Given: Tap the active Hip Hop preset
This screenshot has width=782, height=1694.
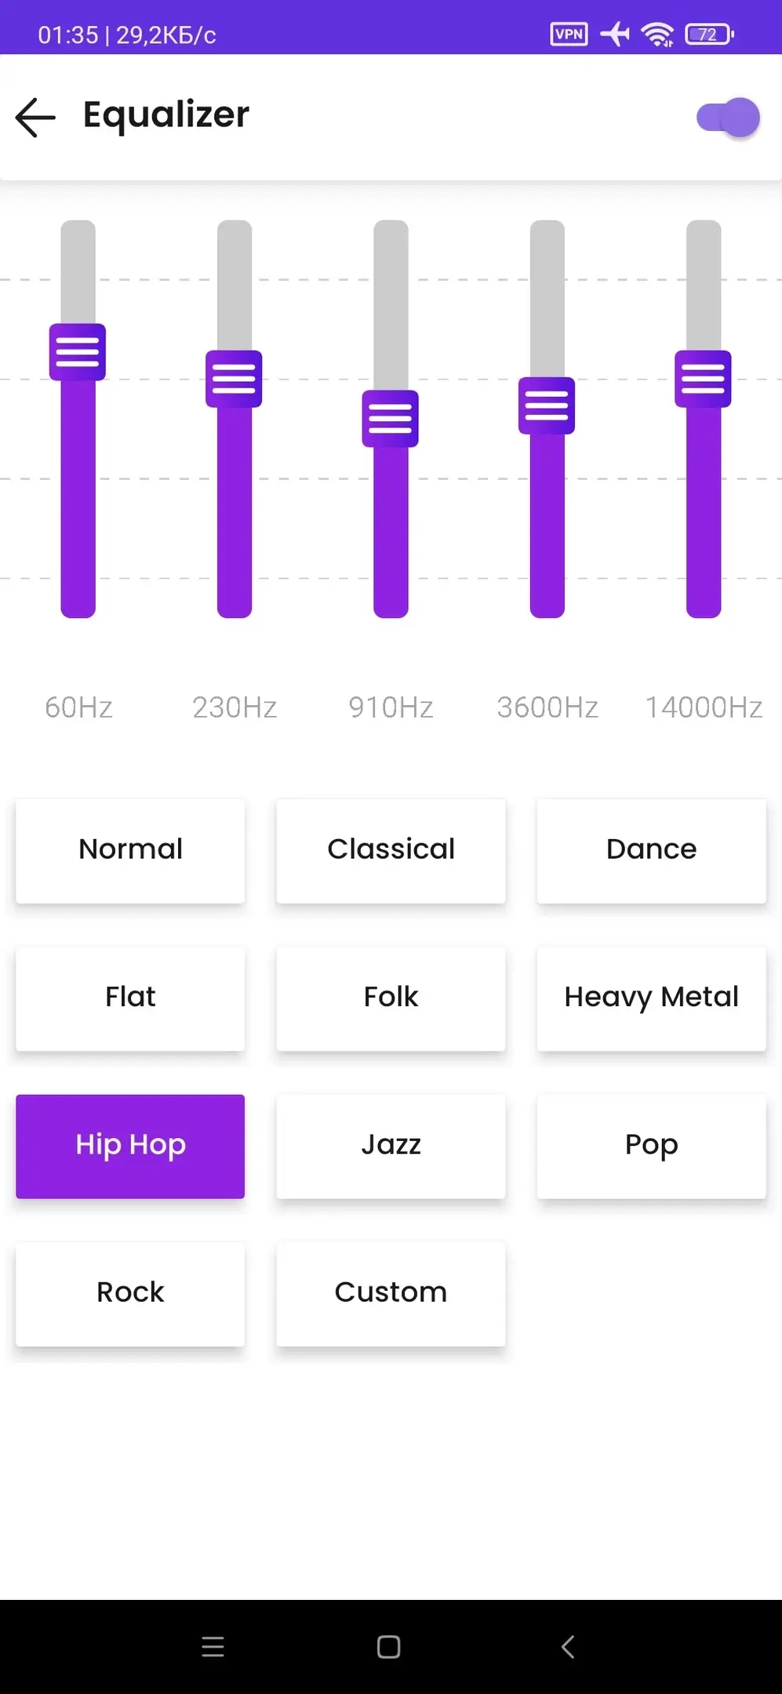Looking at the screenshot, I should (130, 1146).
